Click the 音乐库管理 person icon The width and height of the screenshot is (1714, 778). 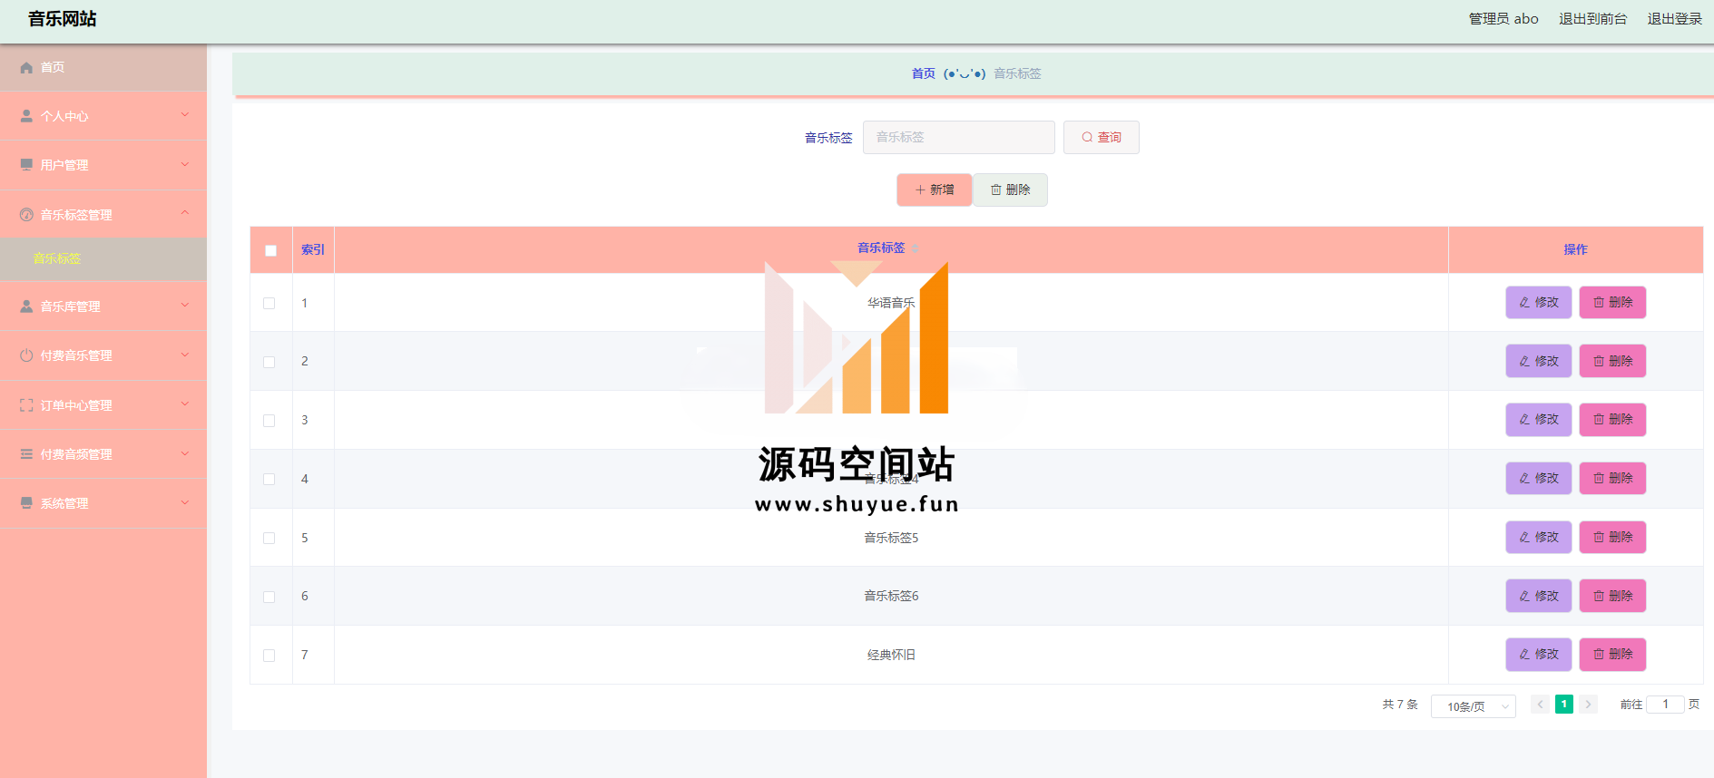[x=26, y=306]
